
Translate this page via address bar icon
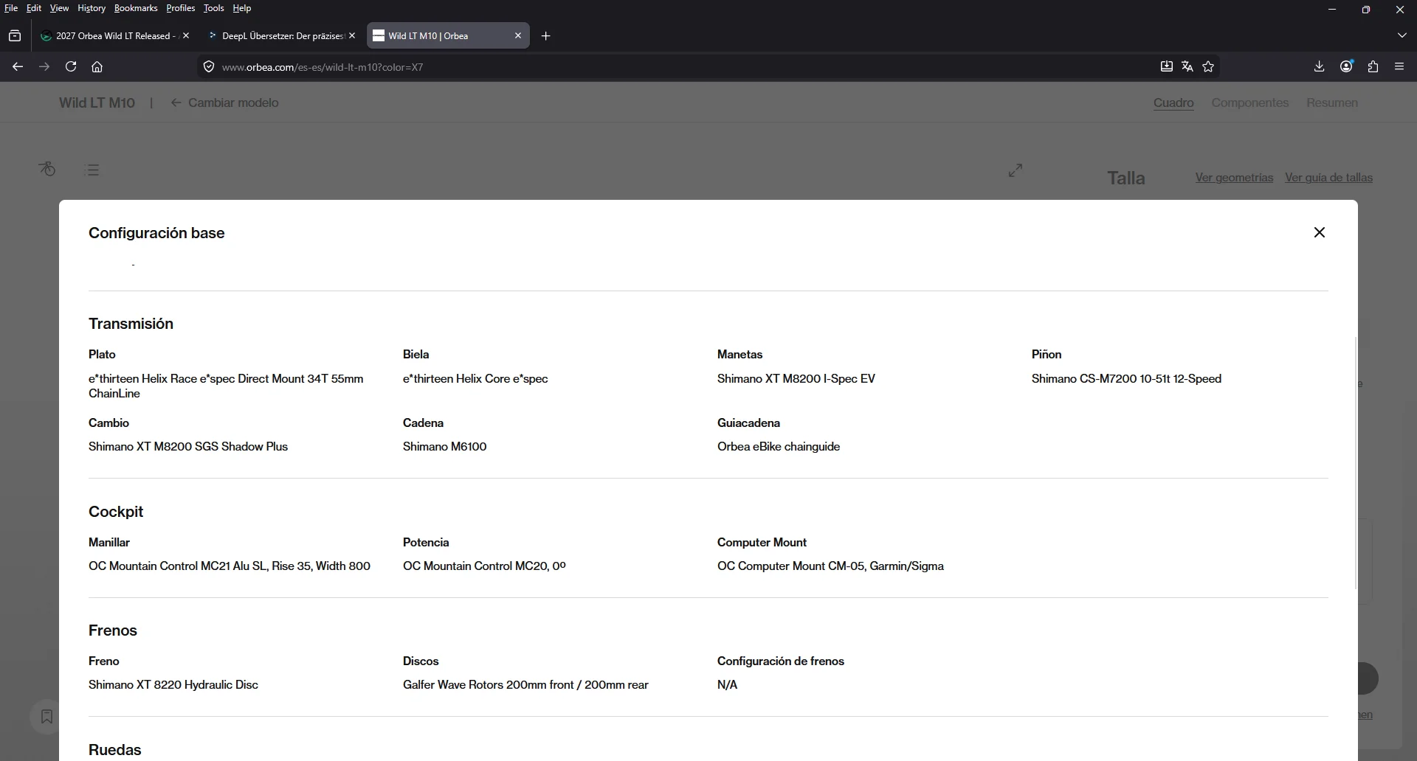pos(1187,67)
